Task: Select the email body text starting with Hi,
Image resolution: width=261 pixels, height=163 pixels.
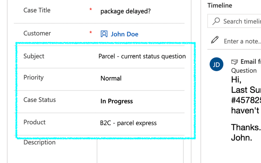Action: (236, 80)
